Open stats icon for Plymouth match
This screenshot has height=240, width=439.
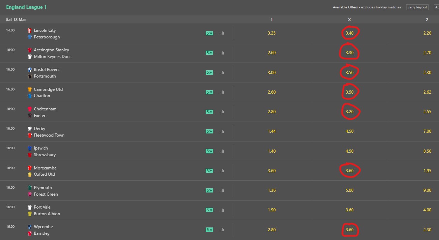222,190
